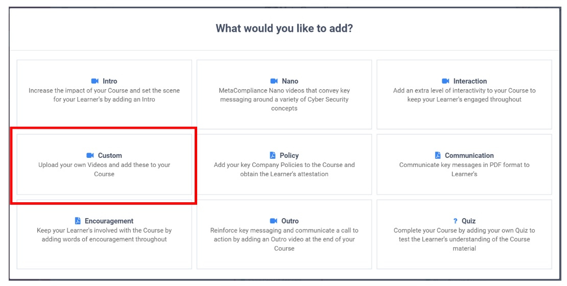Click the camera icon next to Nano
Screen dimensions: 567x286
point(274,81)
